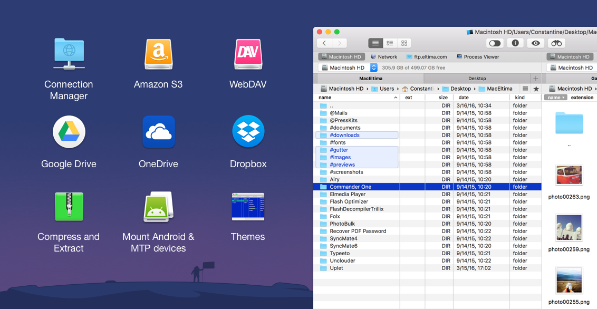The width and height of the screenshot is (597, 309).
Task: Switch to brief list view mode
Action: coord(390,43)
